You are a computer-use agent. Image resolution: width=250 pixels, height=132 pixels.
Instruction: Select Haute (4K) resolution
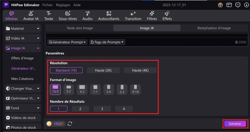(140, 70)
